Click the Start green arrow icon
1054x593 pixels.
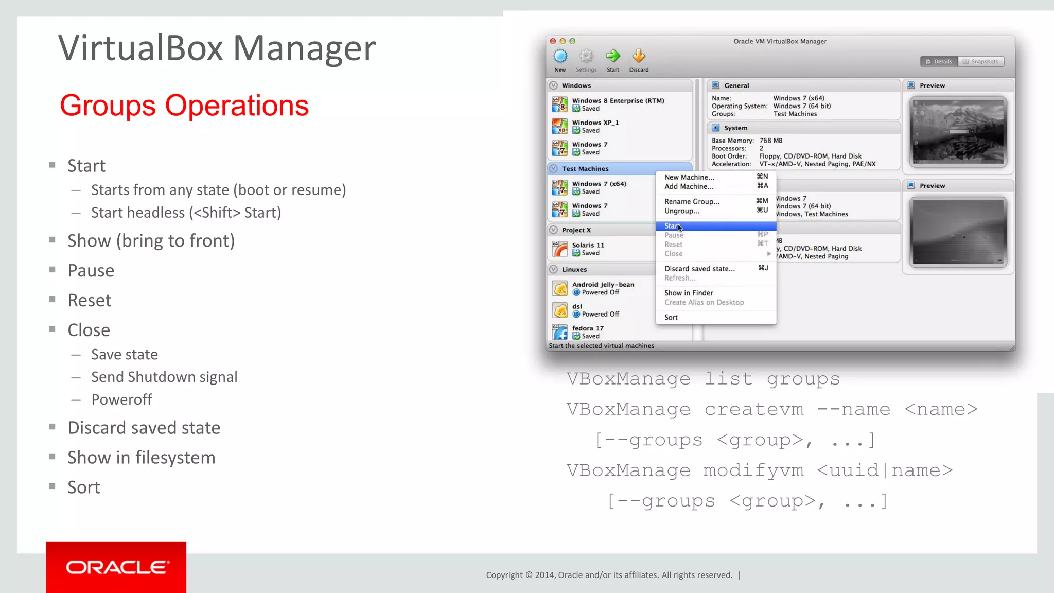tap(612, 57)
